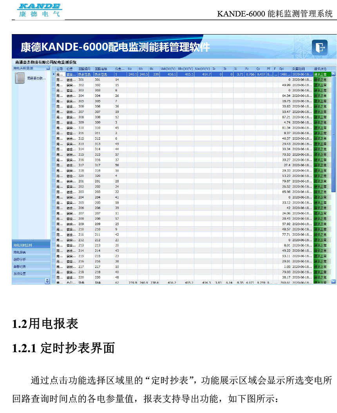Sort by the 位置 column header
Viewport: 337px width, 413px height.
coord(71,69)
